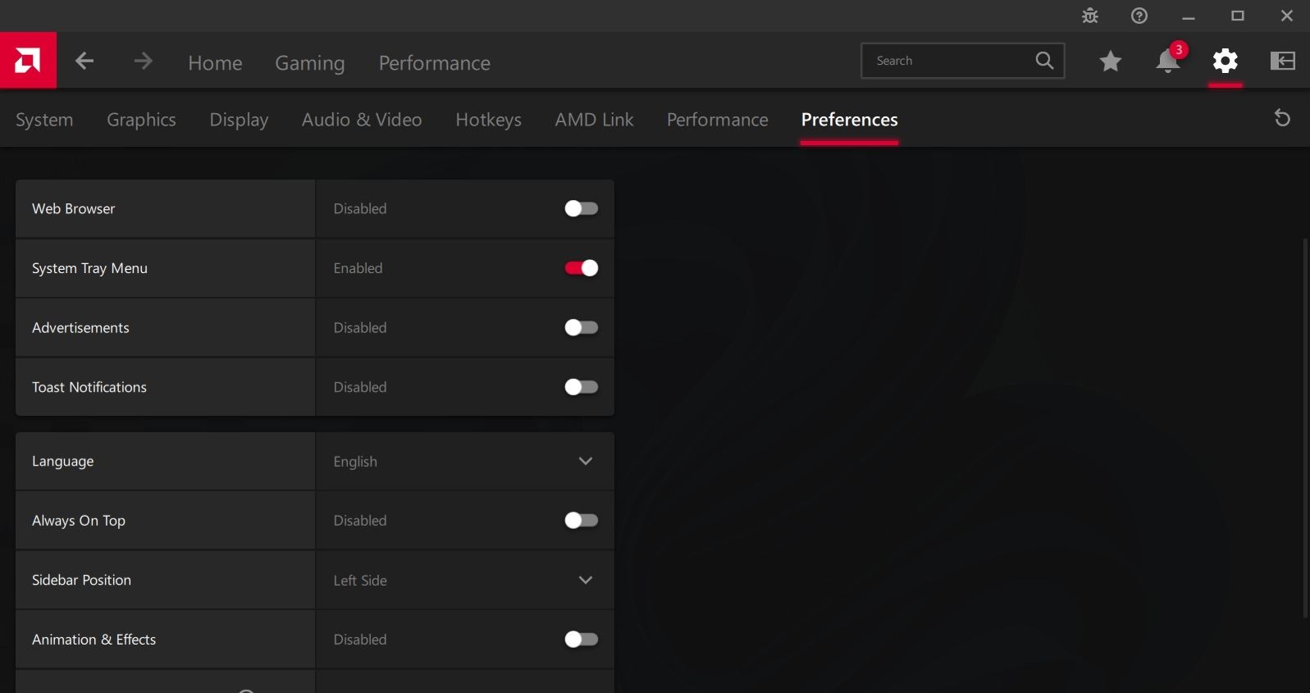Disable the System Tray Menu toggle

pyautogui.click(x=581, y=268)
